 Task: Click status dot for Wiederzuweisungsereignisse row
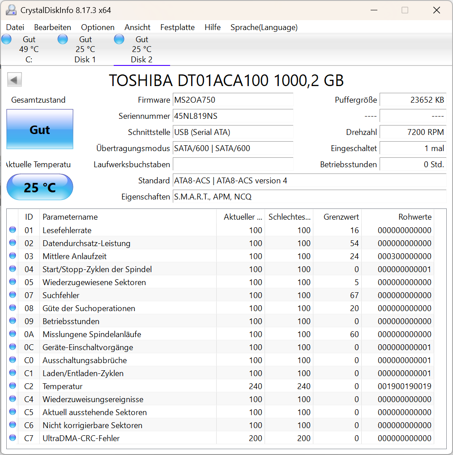point(13,399)
